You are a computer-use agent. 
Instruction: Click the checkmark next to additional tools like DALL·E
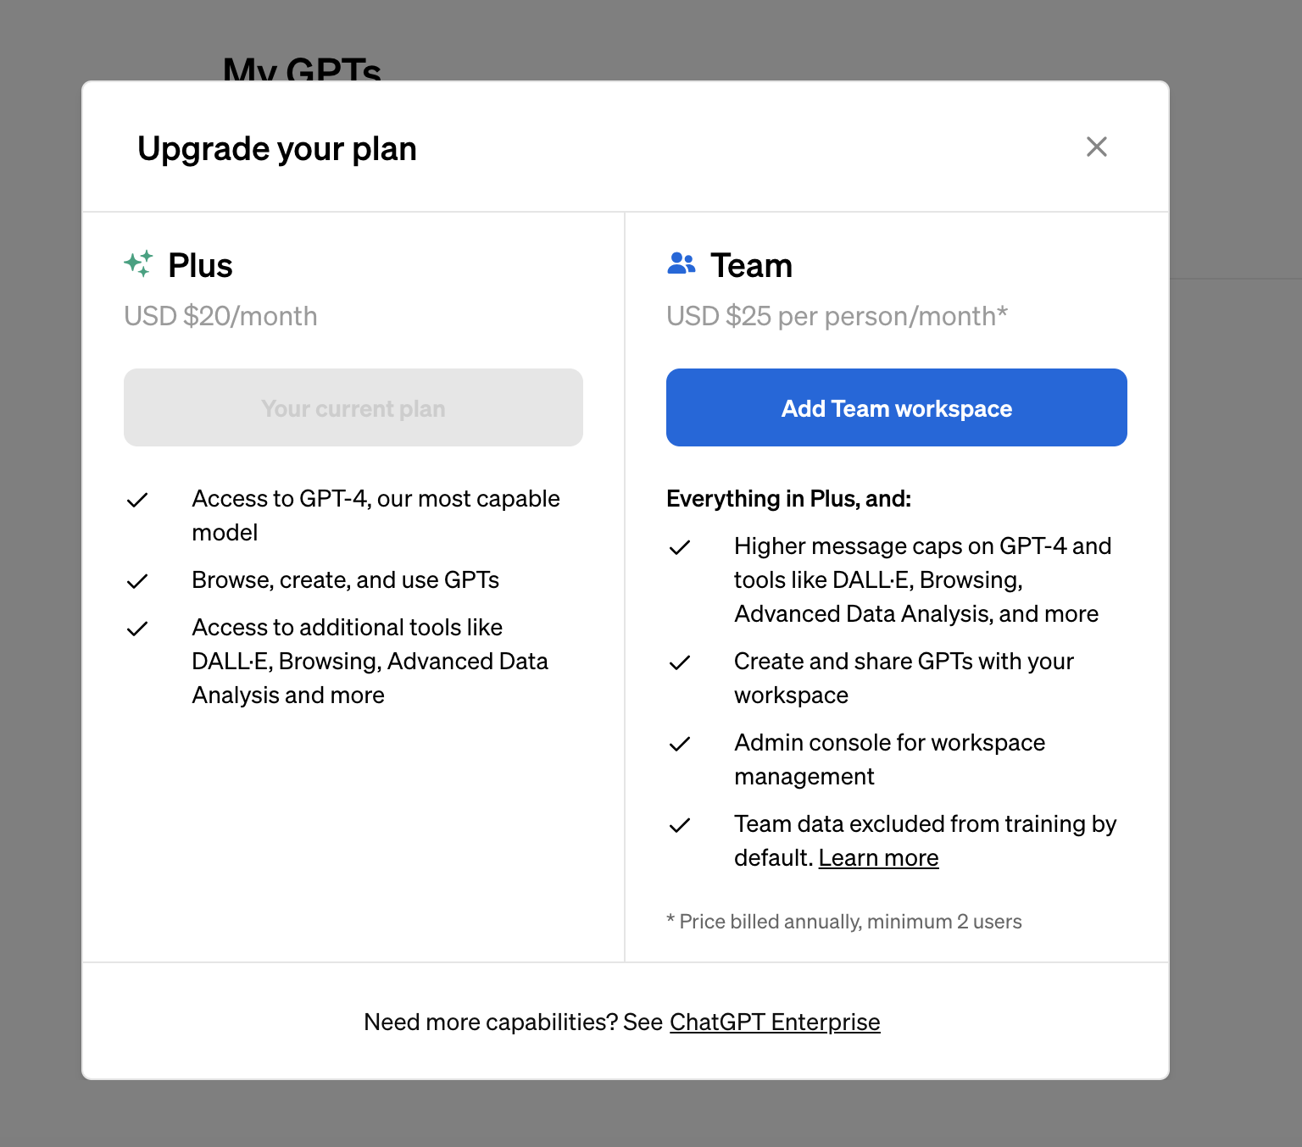click(x=137, y=629)
